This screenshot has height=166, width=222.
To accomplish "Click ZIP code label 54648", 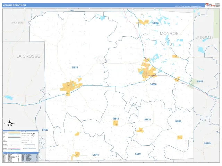I will point(116,119).
